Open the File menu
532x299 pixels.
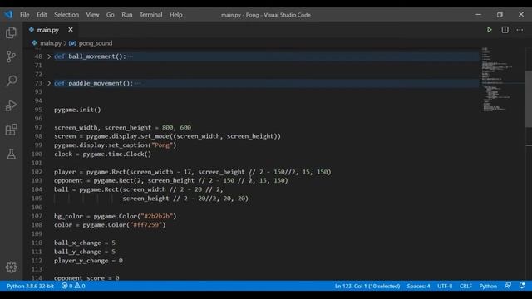coord(24,15)
